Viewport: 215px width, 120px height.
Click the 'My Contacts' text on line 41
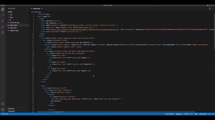click(56, 101)
